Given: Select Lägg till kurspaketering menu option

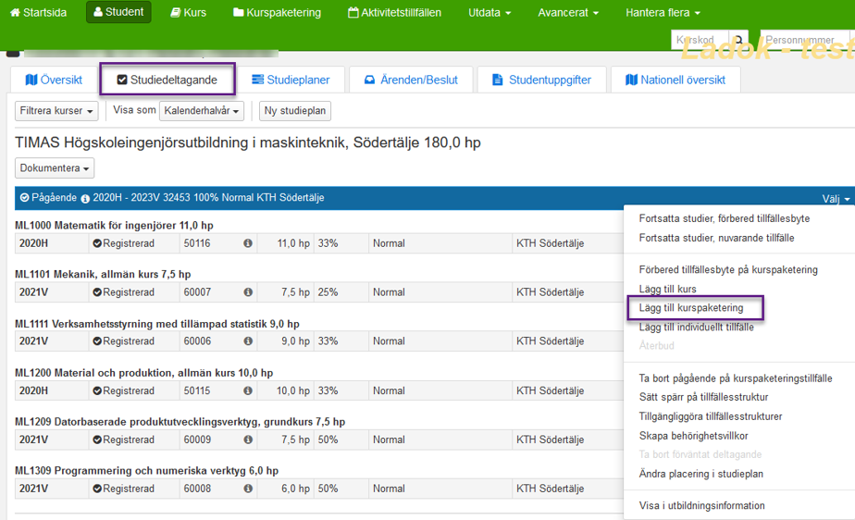Looking at the screenshot, I should coord(697,307).
